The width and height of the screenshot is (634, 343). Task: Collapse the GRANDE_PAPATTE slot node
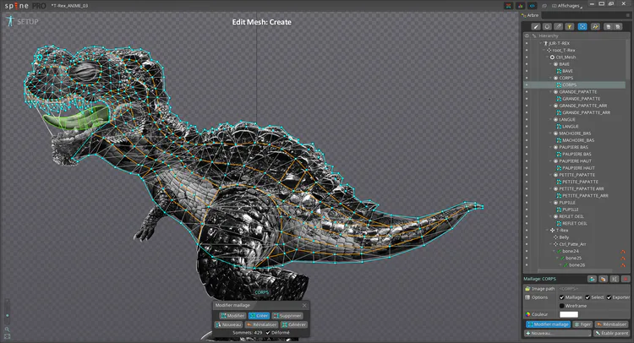coord(550,92)
